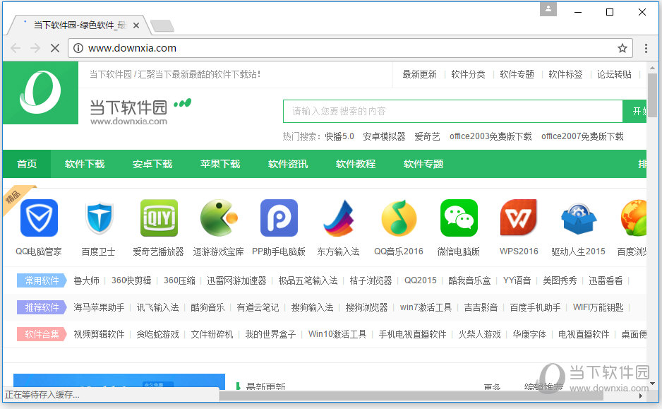Open the 苹果下载 navigation tab
This screenshot has width=662, height=409.
click(220, 164)
